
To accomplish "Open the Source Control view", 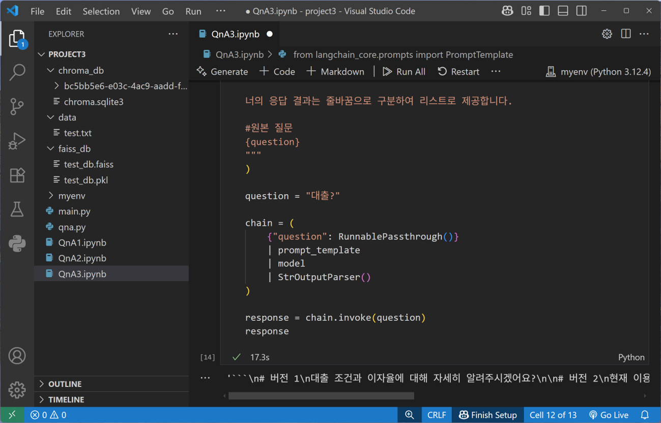I will (17, 107).
